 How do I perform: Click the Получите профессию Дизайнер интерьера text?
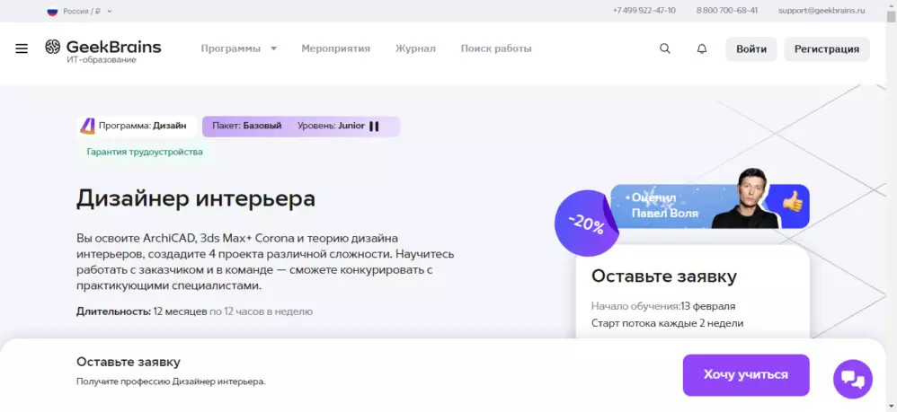pyautogui.click(x=171, y=381)
